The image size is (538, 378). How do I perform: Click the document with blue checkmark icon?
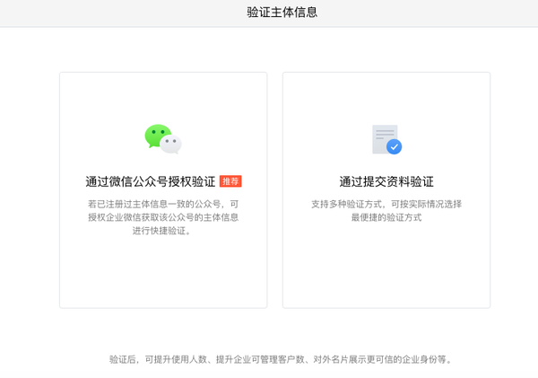pyautogui.click(x=386, y=139)
